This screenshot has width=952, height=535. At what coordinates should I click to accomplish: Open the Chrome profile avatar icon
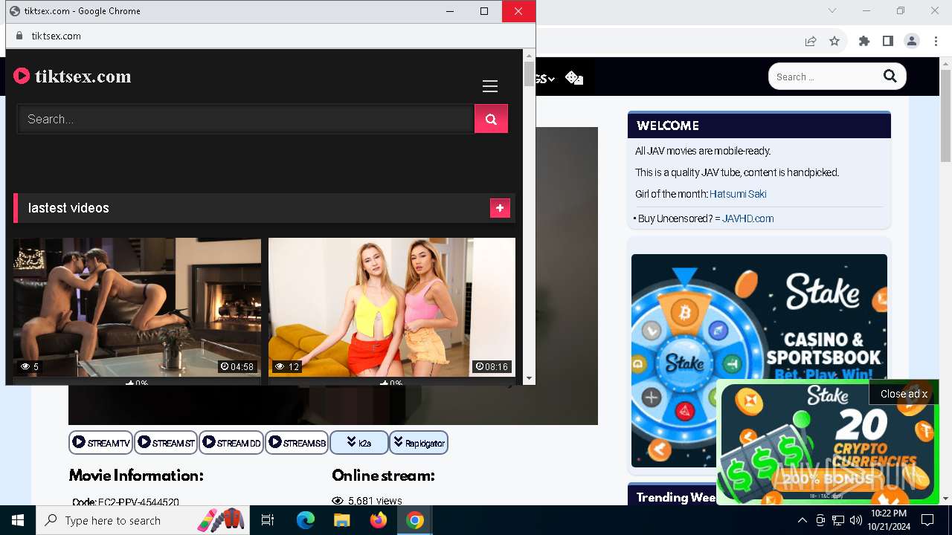[x=912, y=42]
